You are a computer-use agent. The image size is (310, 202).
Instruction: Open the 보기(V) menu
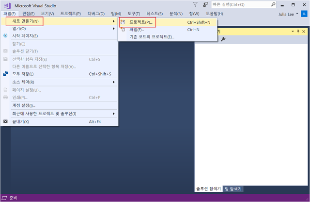[x=47, y=14]
